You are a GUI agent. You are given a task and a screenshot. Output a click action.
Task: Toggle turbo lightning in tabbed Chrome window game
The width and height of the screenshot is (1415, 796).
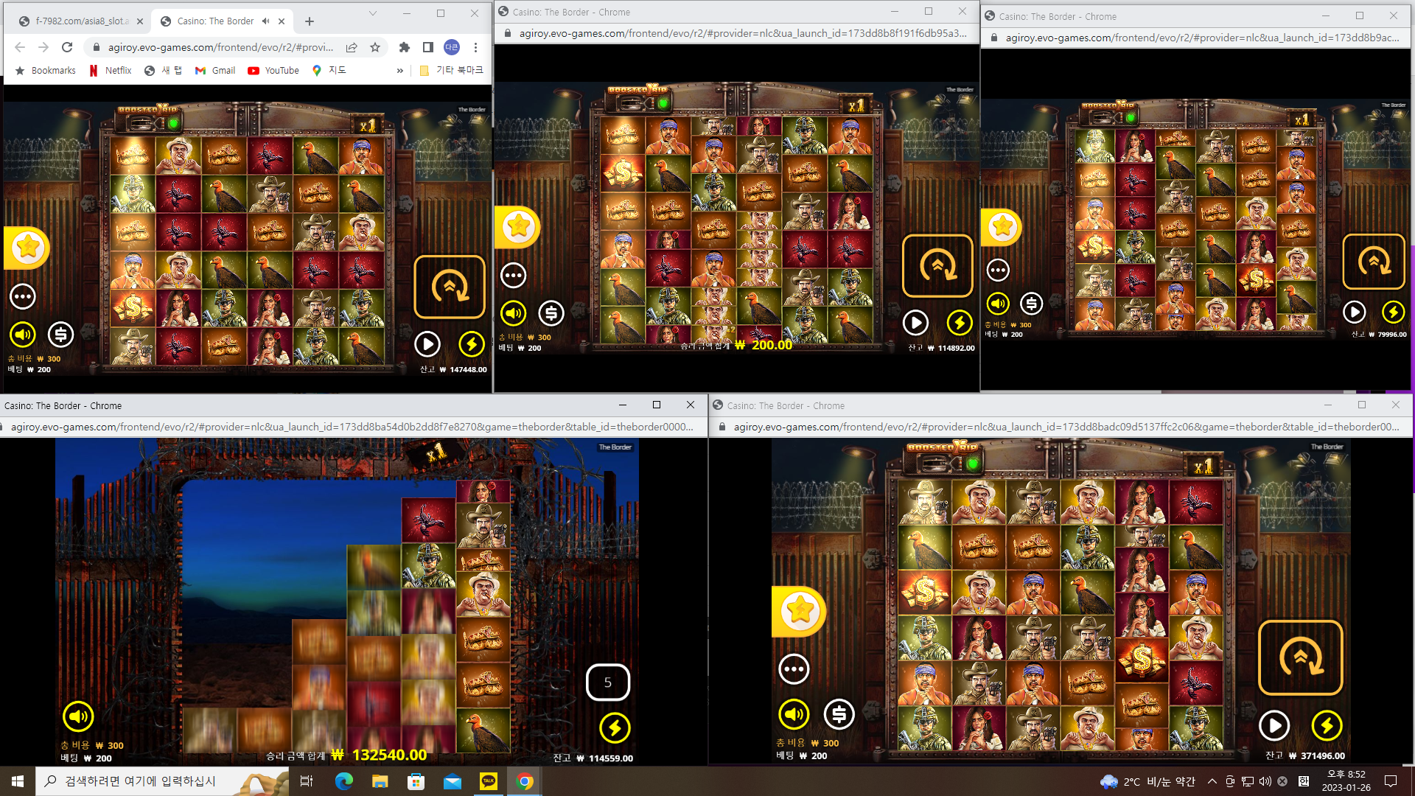[x=472, y=343]
